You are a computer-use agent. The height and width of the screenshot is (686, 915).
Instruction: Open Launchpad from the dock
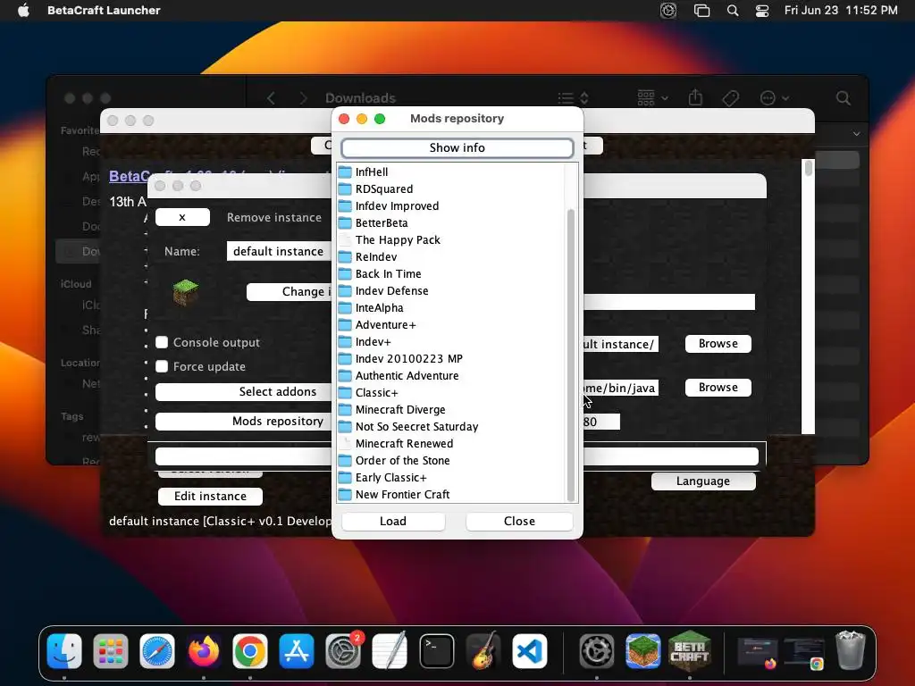[x=110, y=651]
